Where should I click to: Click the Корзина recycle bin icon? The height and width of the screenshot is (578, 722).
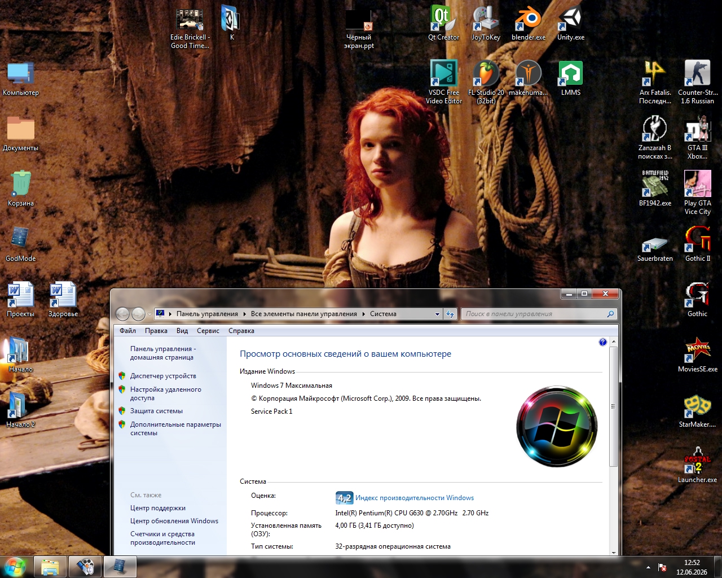[x=21, y=189]
